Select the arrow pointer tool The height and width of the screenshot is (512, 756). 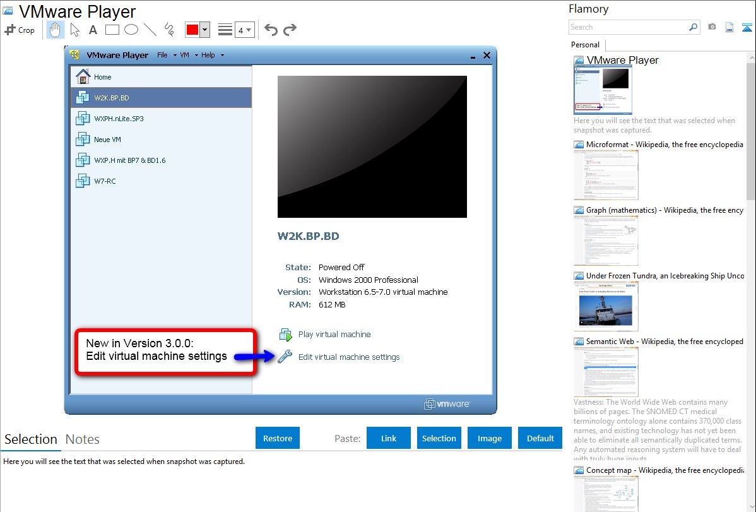(74, 30)
